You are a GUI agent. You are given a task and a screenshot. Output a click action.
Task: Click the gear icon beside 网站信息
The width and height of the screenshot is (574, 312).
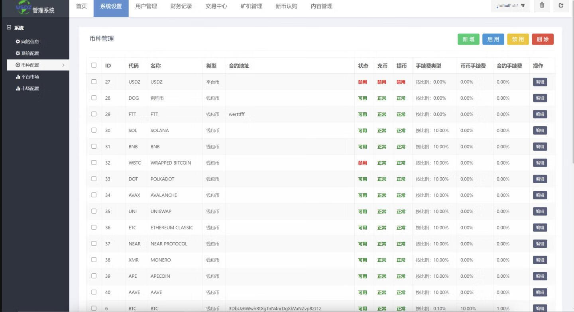tap(18, 41)
